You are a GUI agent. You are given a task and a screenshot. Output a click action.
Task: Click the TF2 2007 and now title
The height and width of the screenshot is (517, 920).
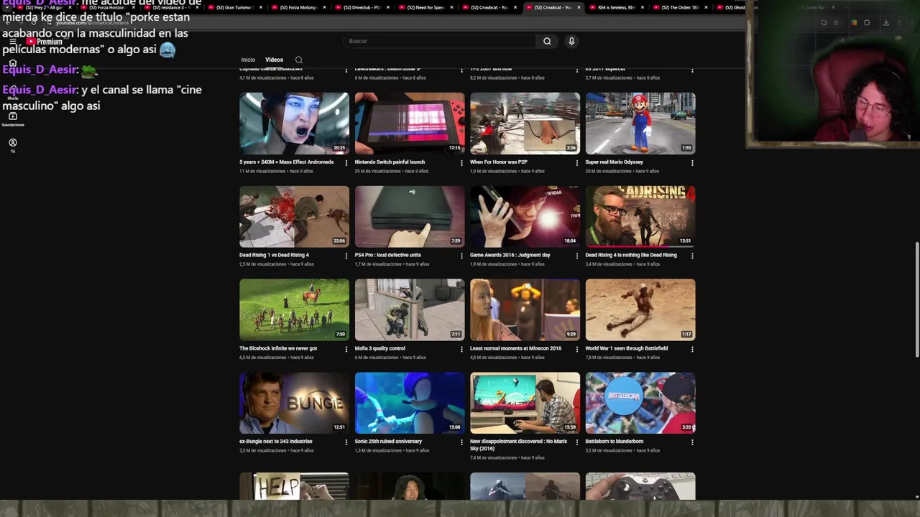tap(490, 69)
